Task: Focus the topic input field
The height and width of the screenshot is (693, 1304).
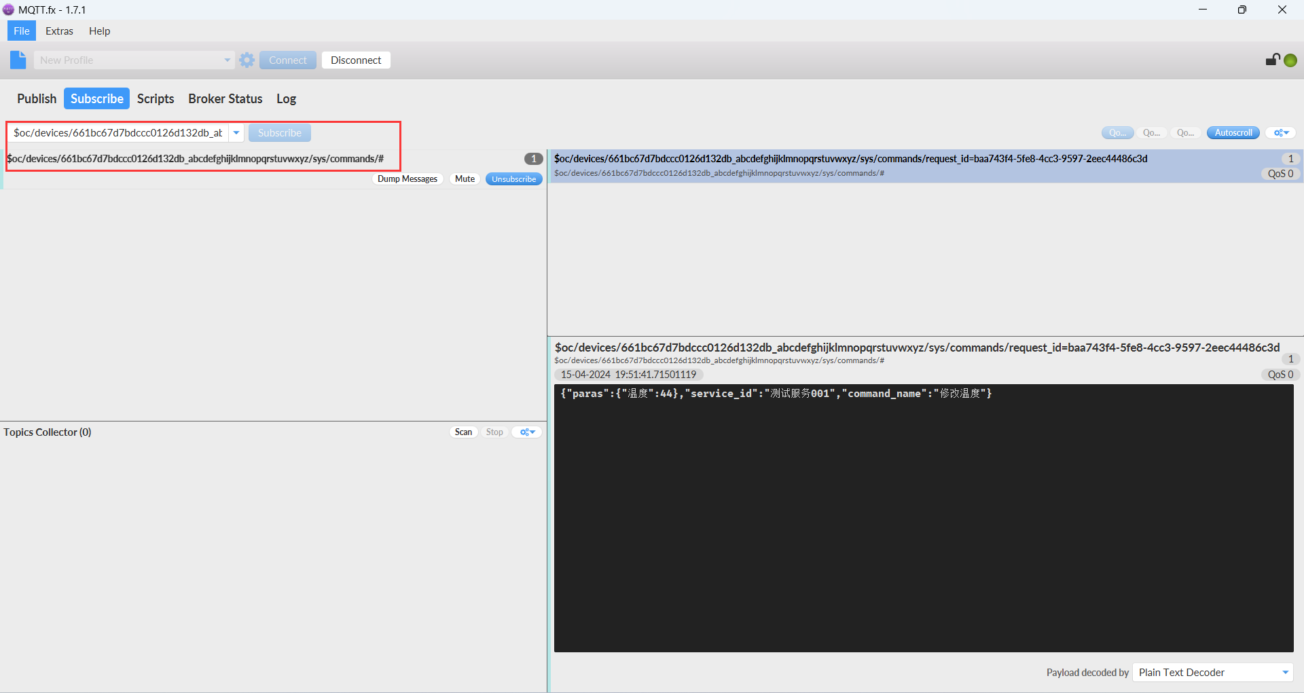Action: point(118,133)
